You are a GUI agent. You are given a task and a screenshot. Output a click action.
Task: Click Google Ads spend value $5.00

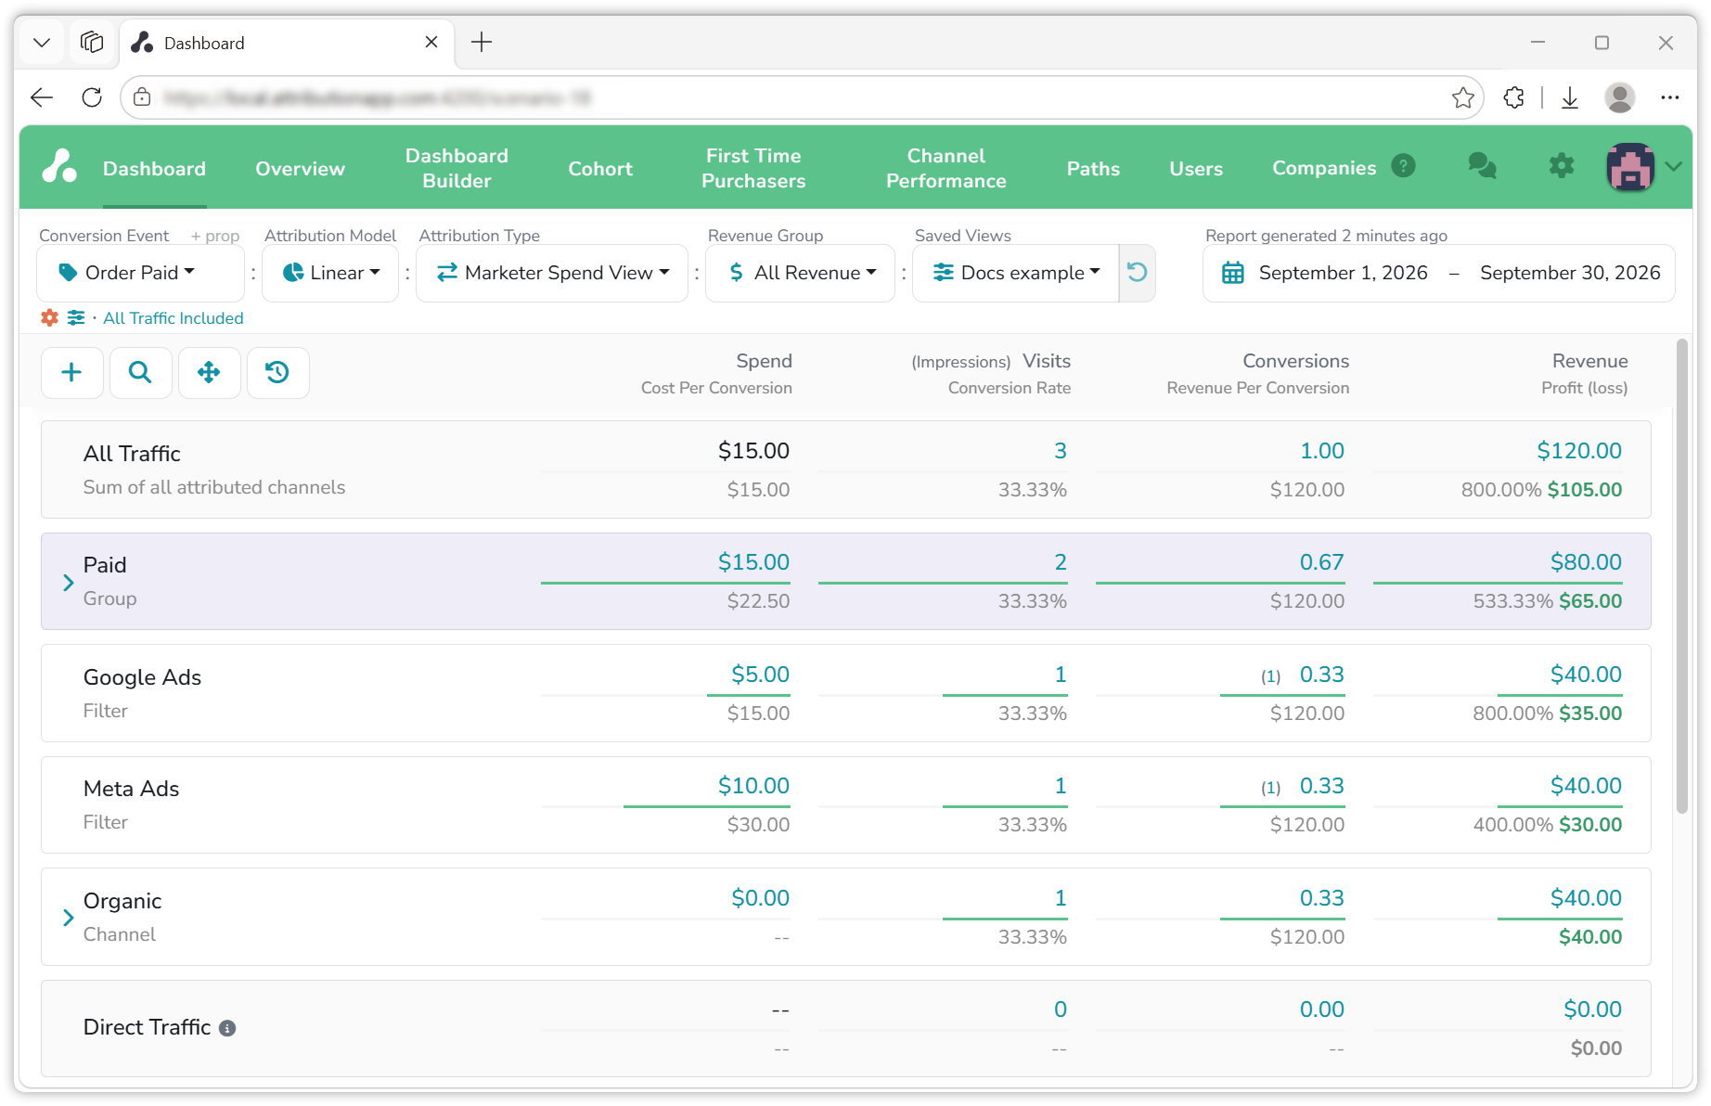click(760, 675)
